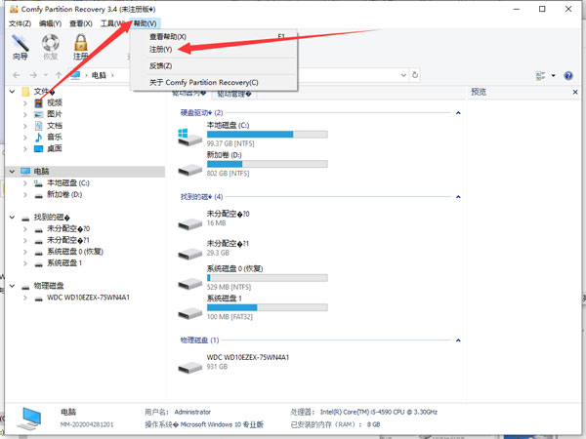This screenshot has width=586, height=439.
Task: Open the view mode dropdown arrow
Action: point(554,76)
